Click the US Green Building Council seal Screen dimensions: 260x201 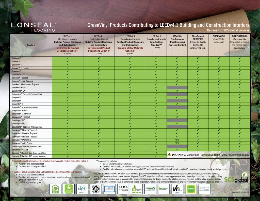(96, 189)
